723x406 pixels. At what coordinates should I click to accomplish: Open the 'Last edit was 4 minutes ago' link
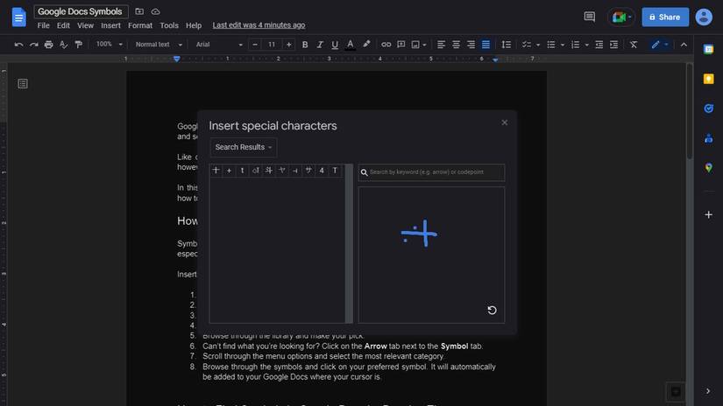pyautogui.click(x=259, y=25)
